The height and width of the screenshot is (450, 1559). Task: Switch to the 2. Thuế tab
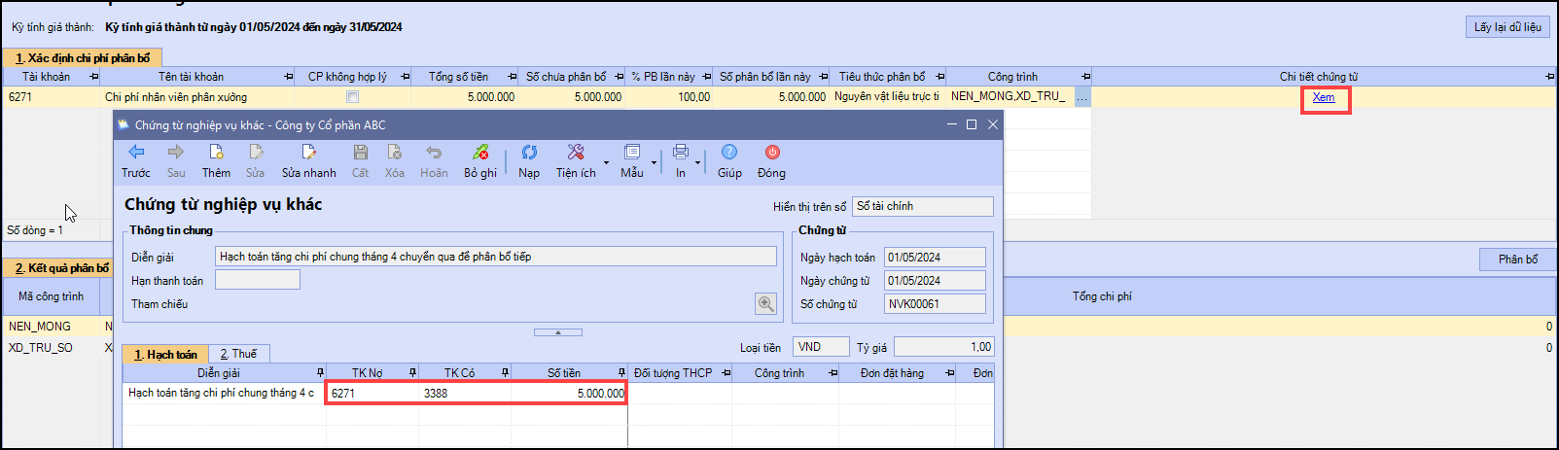[x=238, y=354]
